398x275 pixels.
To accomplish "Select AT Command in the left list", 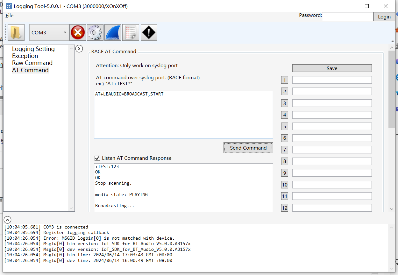I will [30, 70].
